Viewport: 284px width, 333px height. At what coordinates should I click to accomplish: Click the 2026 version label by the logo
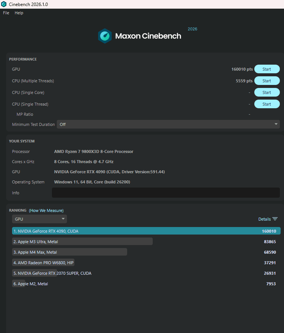tap(192, 29)
